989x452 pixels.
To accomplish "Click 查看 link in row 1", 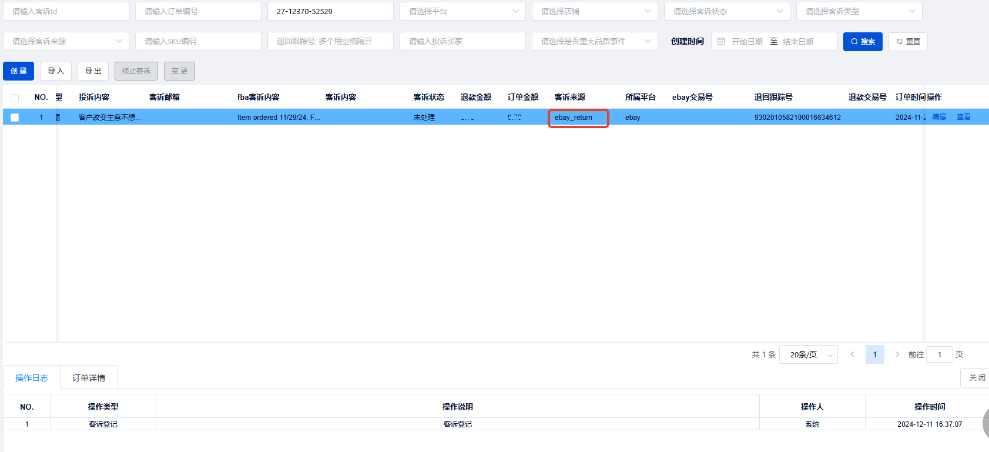I will click(x=964, y=117).
